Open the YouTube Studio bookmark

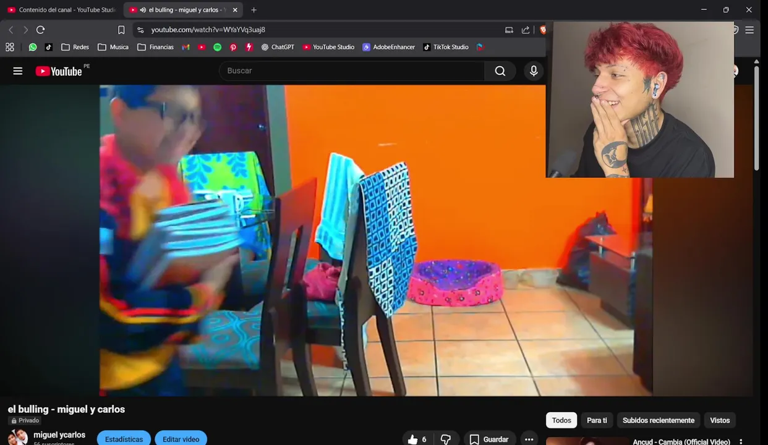pyautogui.click(x=328, y=47)
